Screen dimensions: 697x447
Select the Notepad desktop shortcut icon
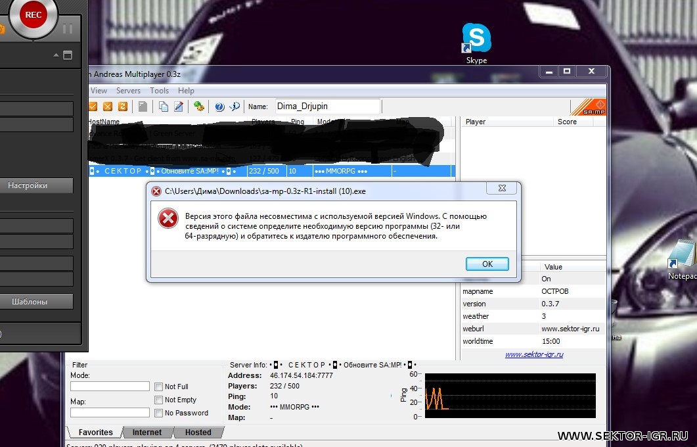[683, 260]
